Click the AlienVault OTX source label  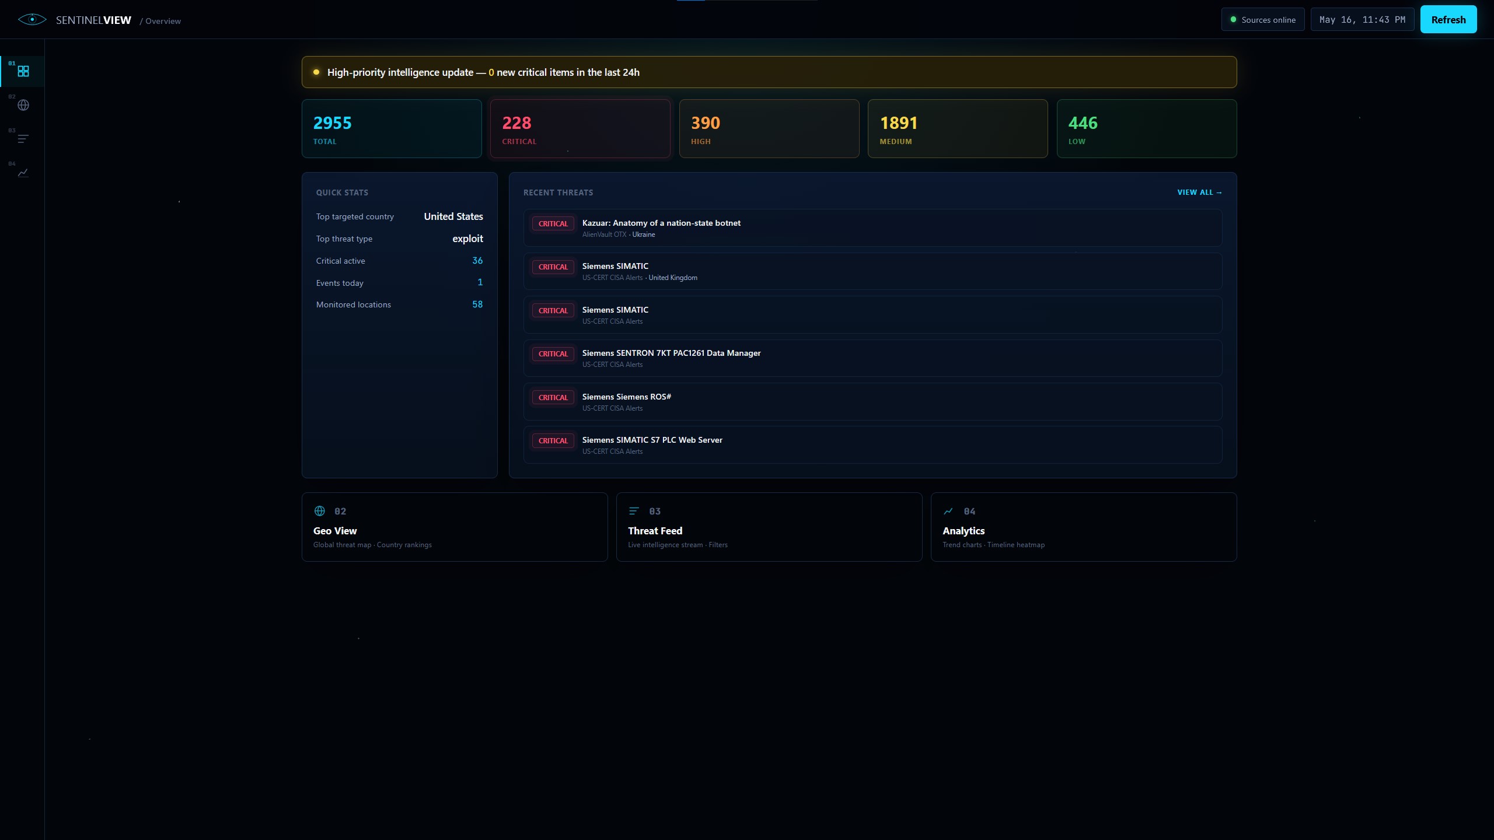[604, 235]
